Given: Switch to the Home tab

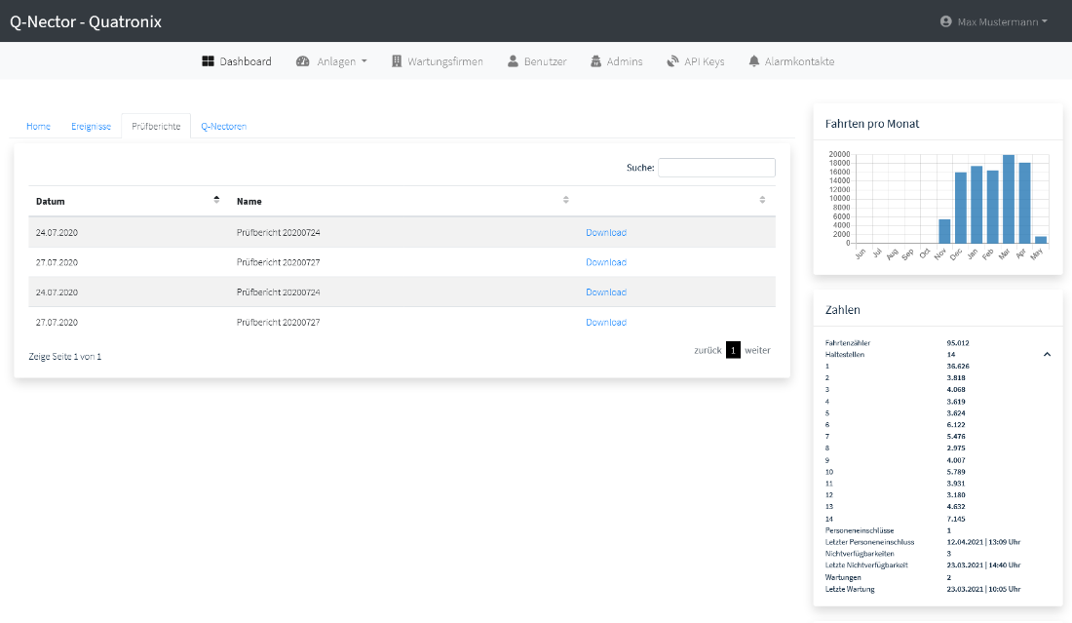Looking at the screenshot, I should (x=38, y=127).
